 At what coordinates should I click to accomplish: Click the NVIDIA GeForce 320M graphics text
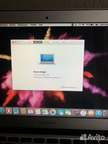coord(47,78)
